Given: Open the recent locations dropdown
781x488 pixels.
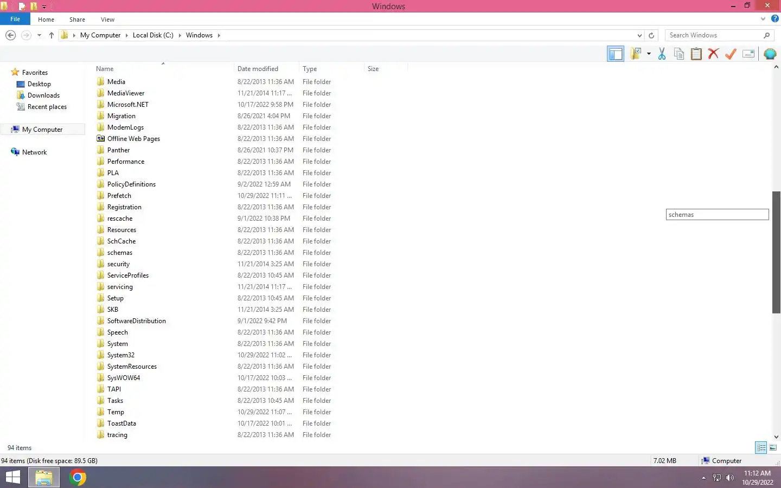Looking at the screenshot, I should tap(39, 35).
